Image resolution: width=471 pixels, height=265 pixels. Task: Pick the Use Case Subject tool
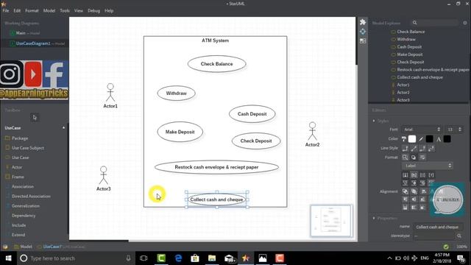point(28,148)
